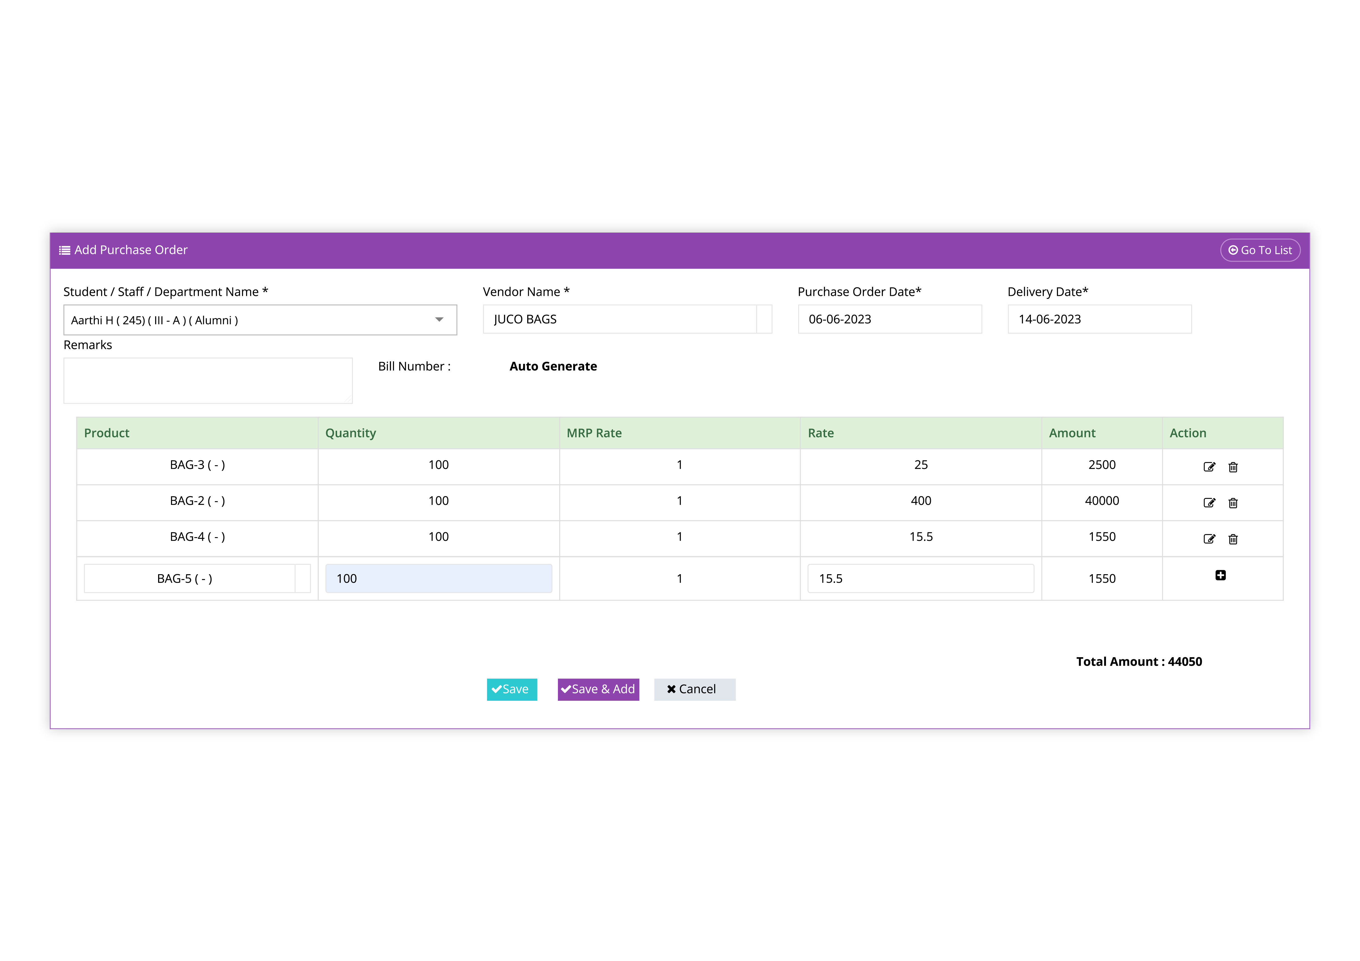
Task: Click the plus icon to add BAG-5 row
Action: (1220, 576)
